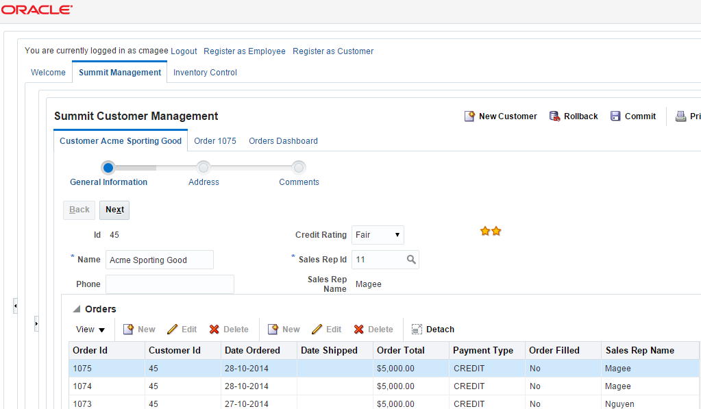Viewport: 701px width, 409px height.
Task: Click Date Shipped column header
Action: coord(335,351)
